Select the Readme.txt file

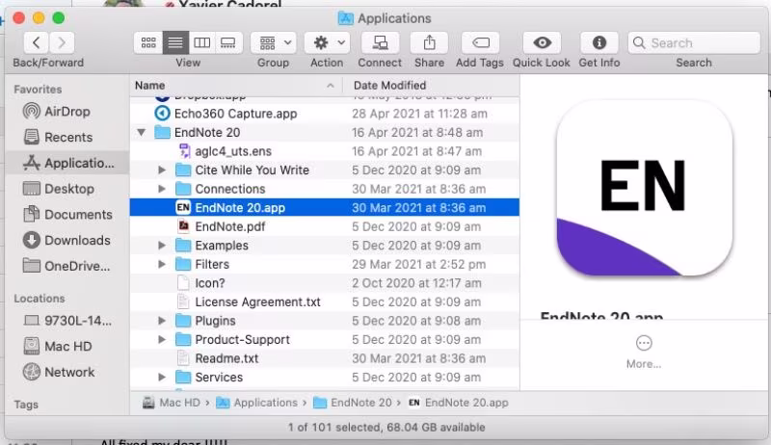point(325,358)
